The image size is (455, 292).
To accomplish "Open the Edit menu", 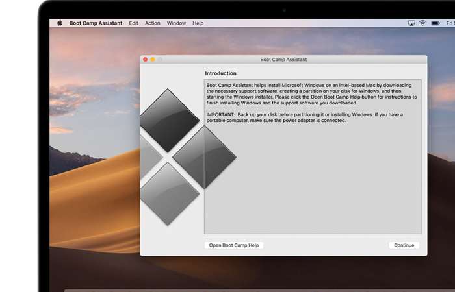I will [133, 23].
